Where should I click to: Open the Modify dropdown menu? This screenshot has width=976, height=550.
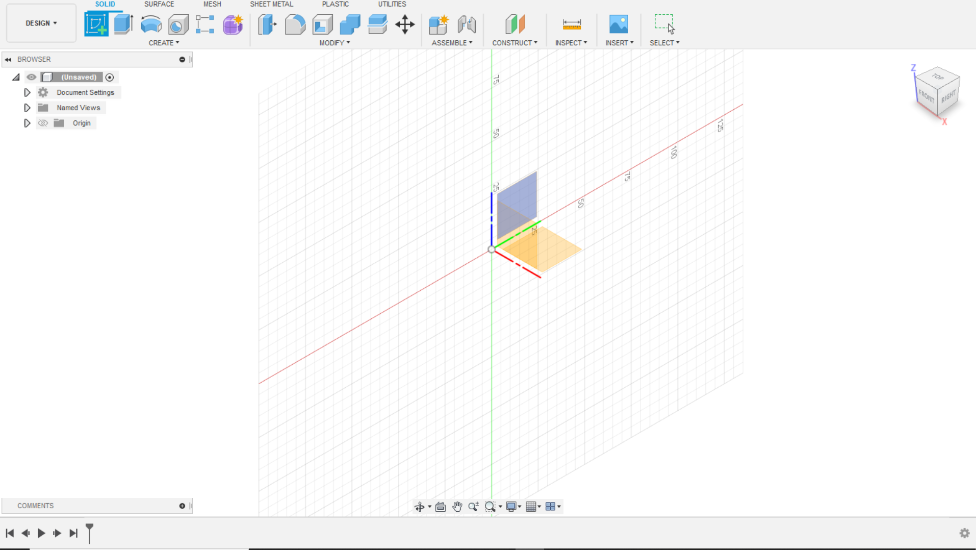(335, 43)
